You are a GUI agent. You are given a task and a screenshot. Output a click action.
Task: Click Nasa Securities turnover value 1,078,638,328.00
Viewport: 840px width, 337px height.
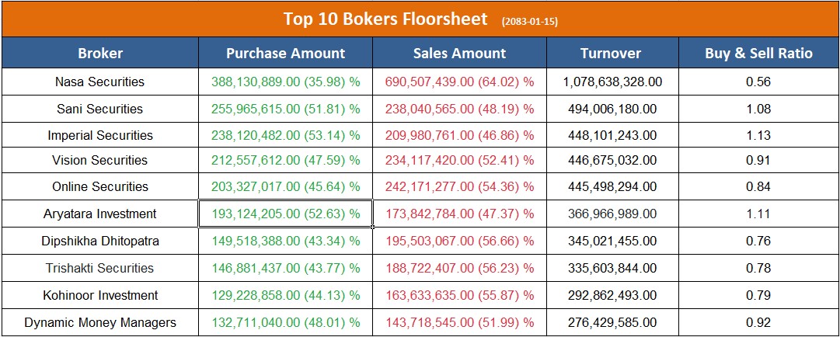[612, 82]
